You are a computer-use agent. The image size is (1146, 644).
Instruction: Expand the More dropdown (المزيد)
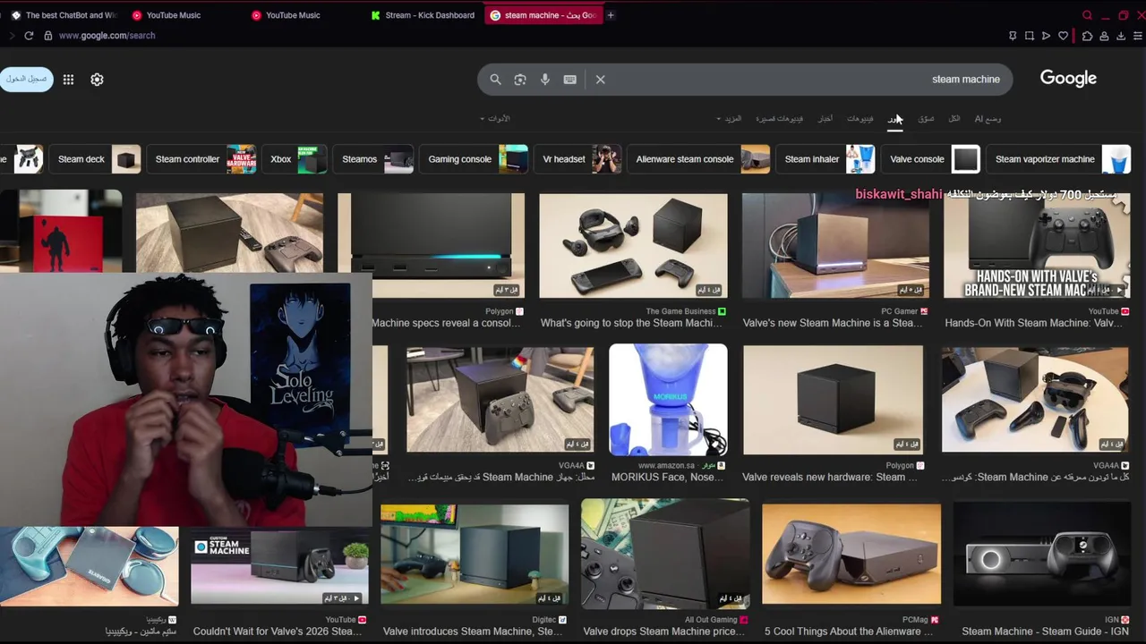coord(730,119)
